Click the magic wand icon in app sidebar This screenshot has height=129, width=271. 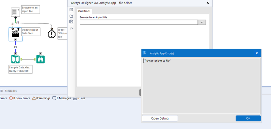pyautogui.click(x=71, y=28)
